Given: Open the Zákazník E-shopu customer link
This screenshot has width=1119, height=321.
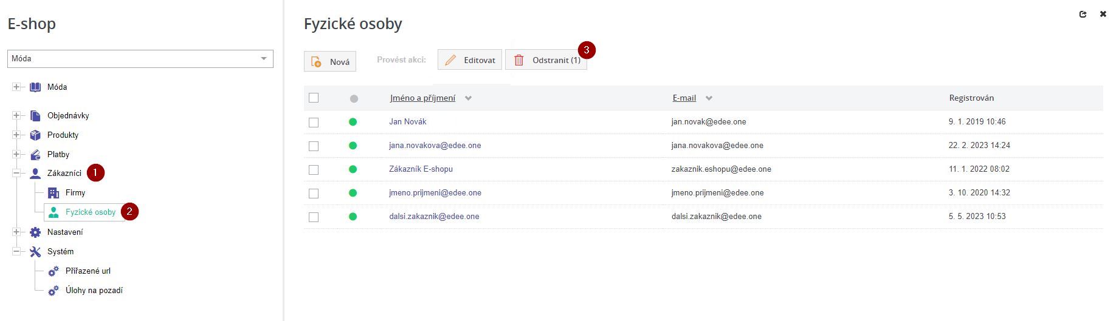Looking at the screenshot, I should click(x=421, y=169).
